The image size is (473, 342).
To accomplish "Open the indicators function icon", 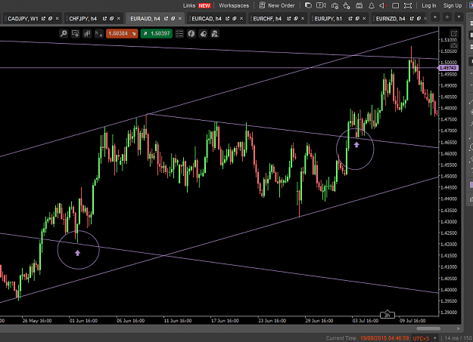I will pyautogui.click(x=191, y=33).
